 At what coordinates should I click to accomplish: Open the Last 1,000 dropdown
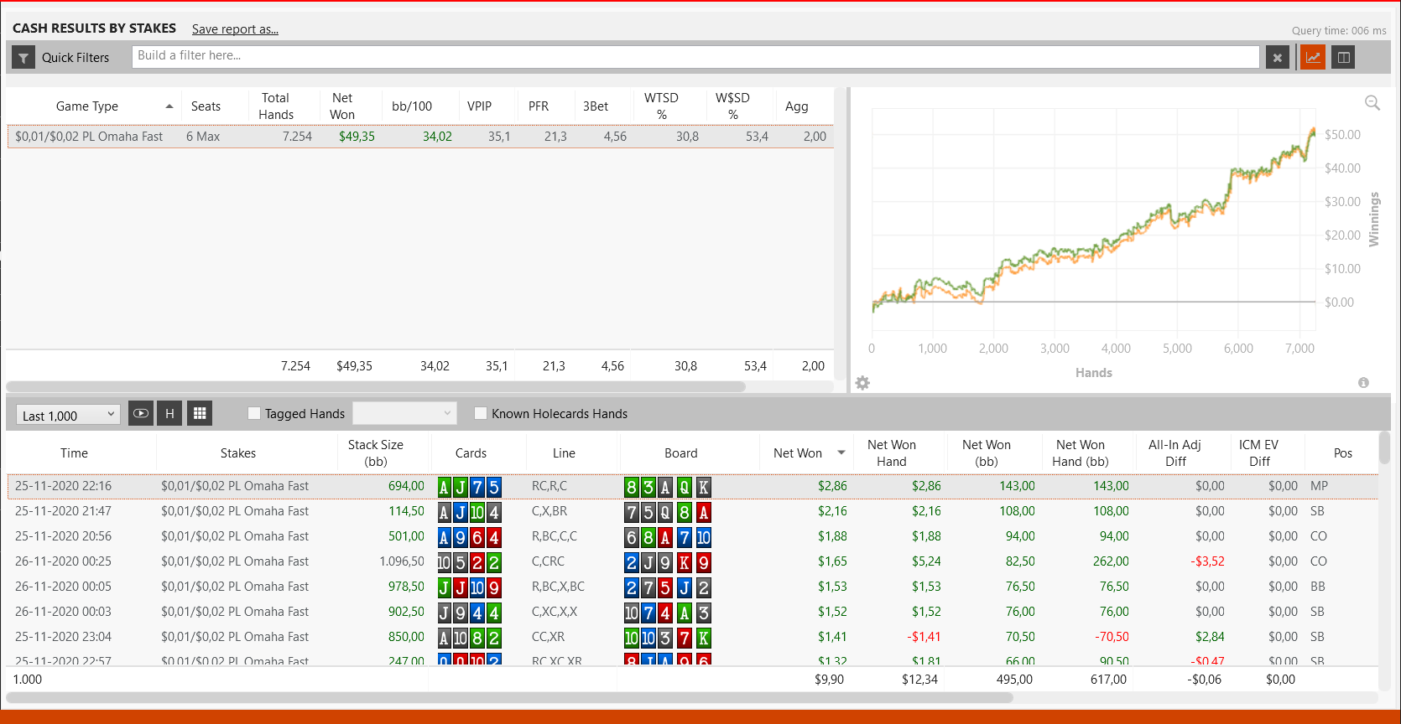68,415
